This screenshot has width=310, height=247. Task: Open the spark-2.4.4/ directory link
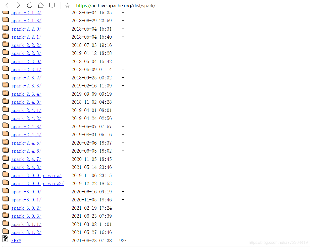pos(26,135)
